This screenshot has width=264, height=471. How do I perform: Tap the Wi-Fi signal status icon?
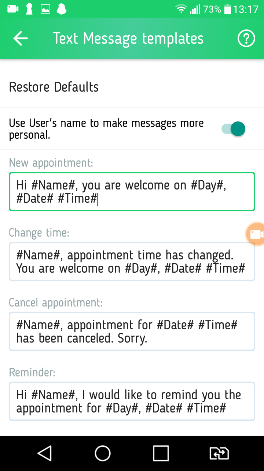(181, 9)
